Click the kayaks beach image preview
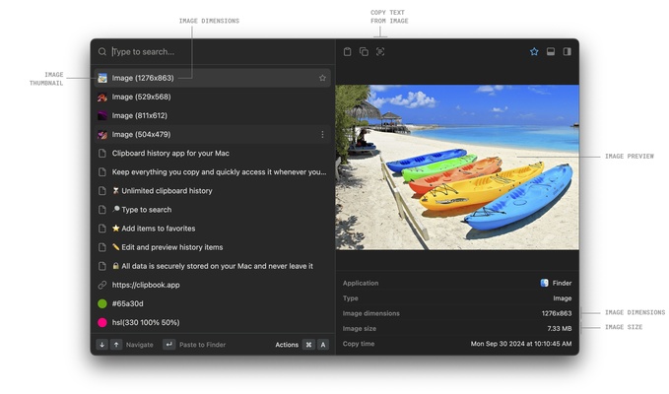Image resolution: width=669 pixels, height=394 pixels. 457,167
